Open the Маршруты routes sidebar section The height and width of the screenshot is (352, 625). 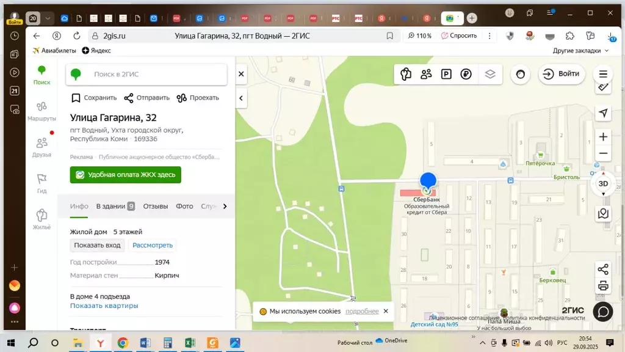point(42,111)
